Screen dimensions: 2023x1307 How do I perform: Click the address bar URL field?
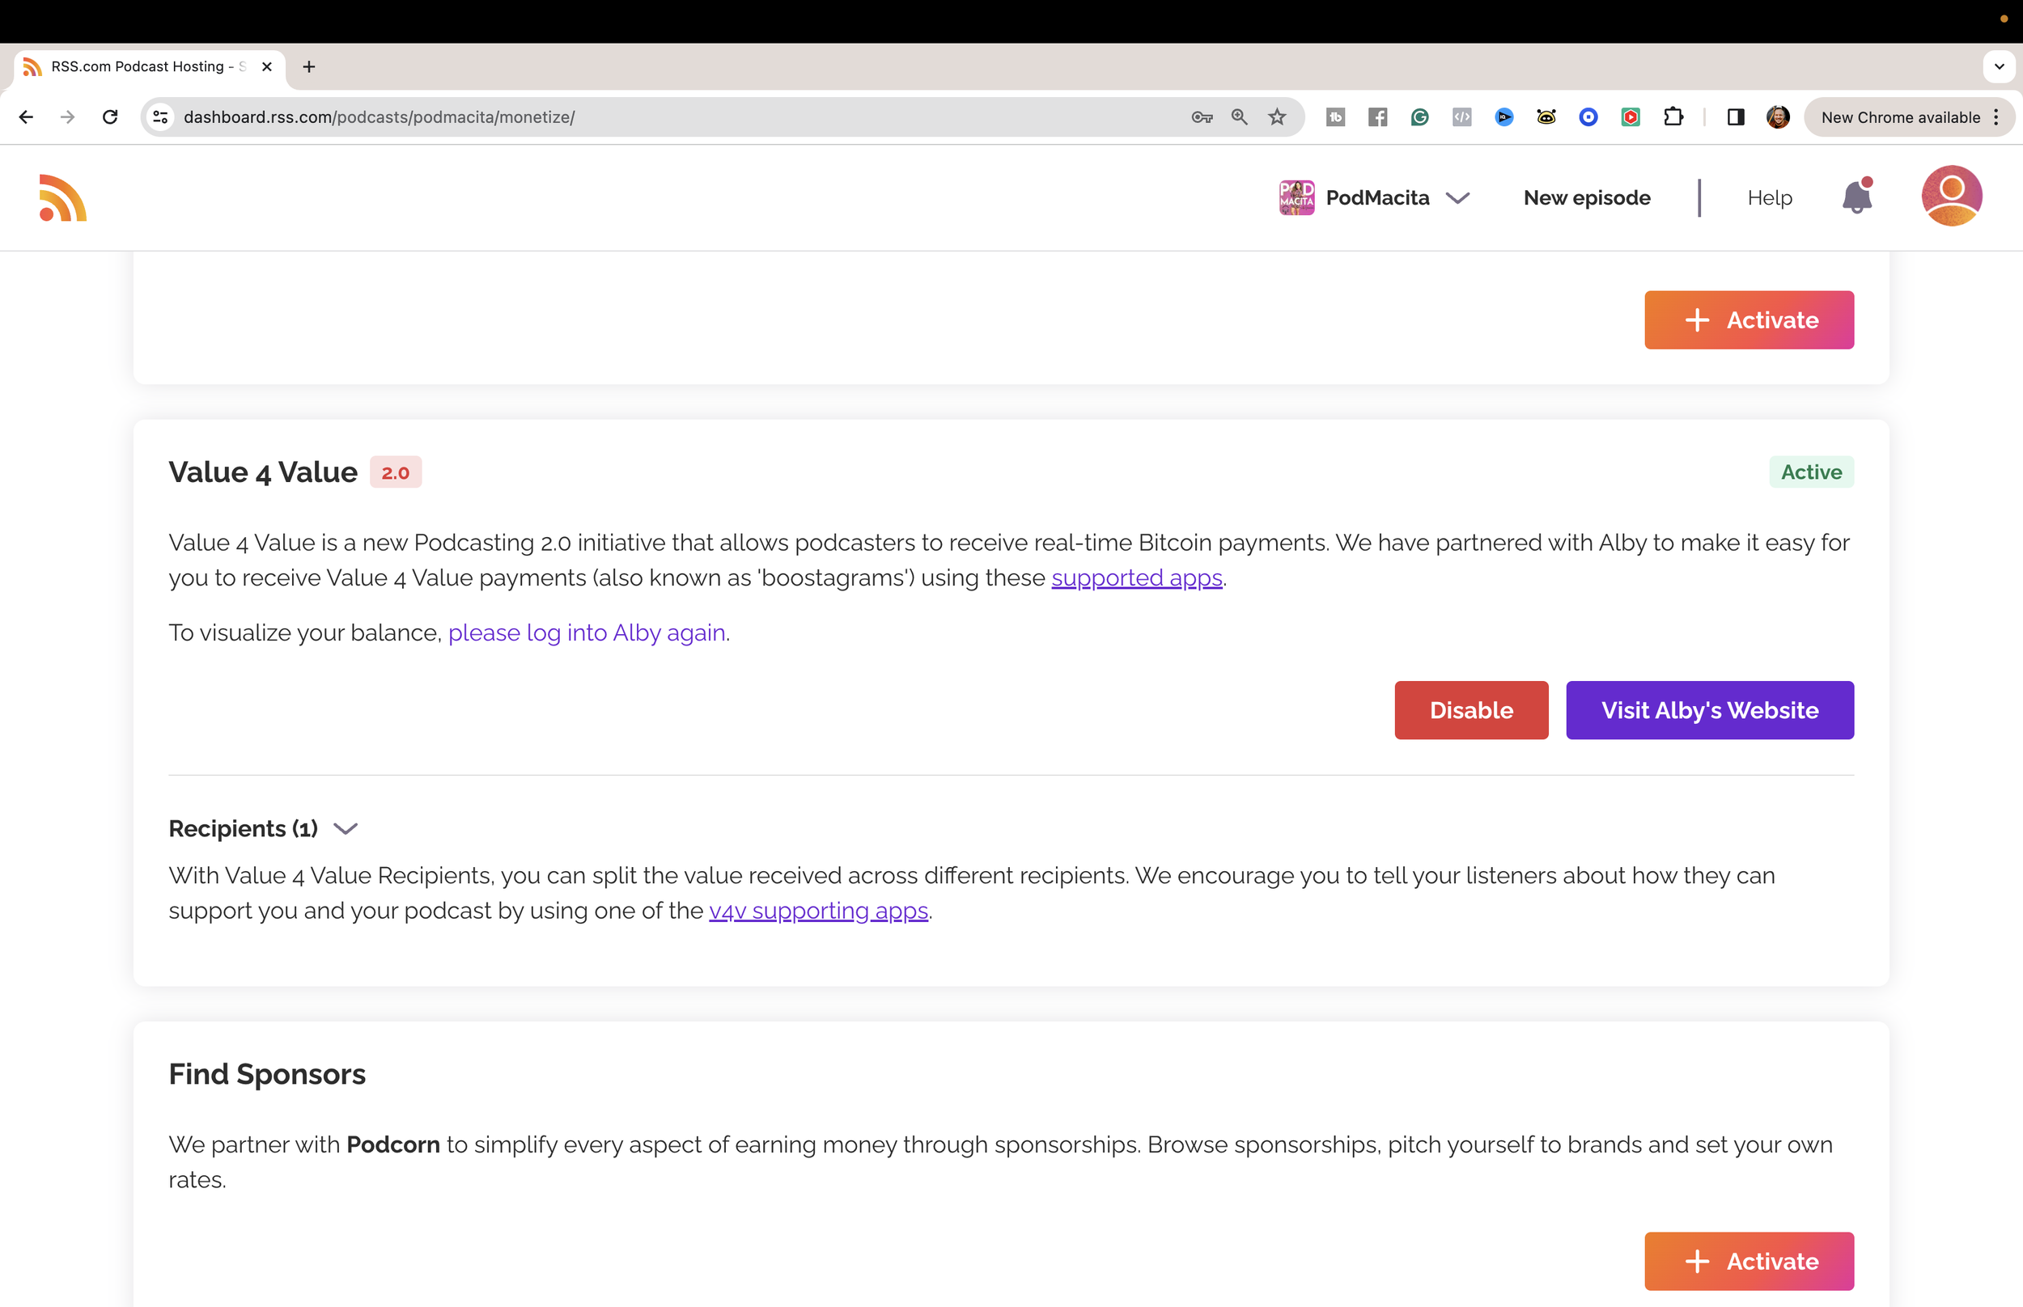662,117
